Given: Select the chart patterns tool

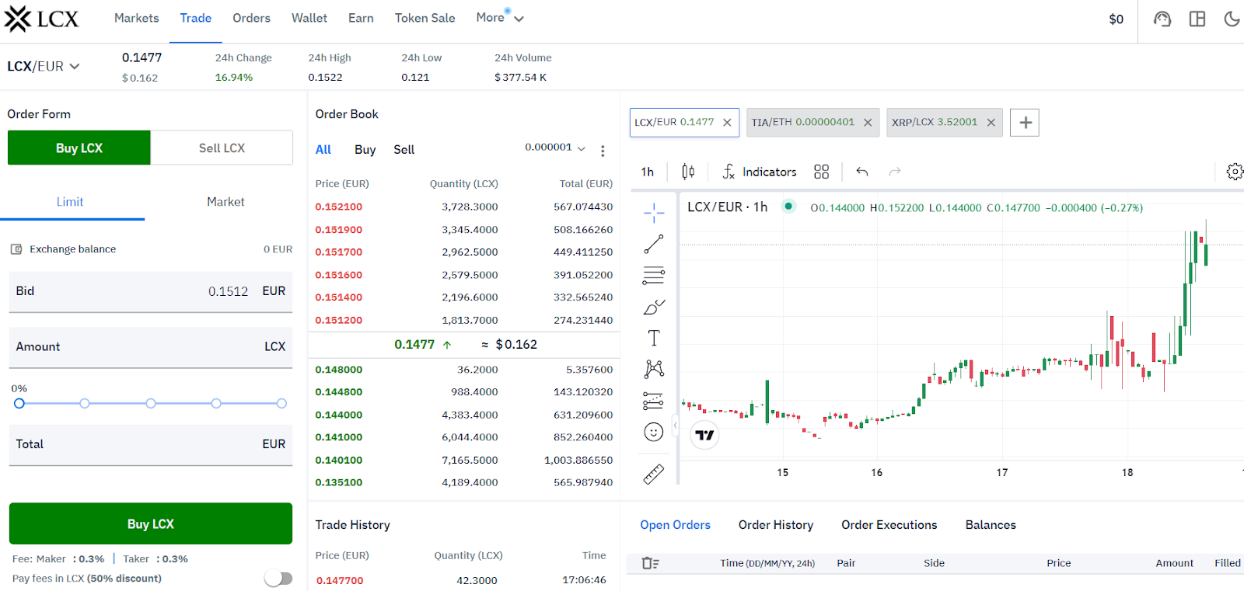Looking at the screenshot, I should point(654,369).
